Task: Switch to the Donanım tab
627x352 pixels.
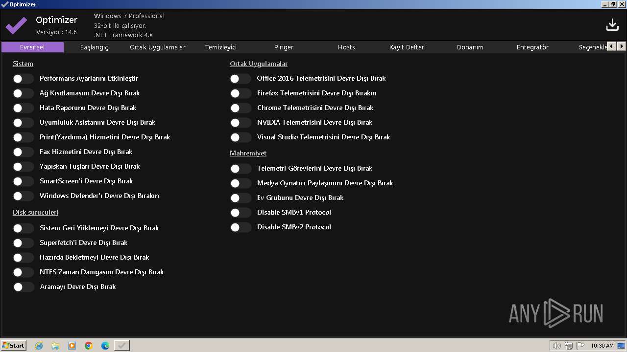Action: pyautogui.click(x=470, y=47)
